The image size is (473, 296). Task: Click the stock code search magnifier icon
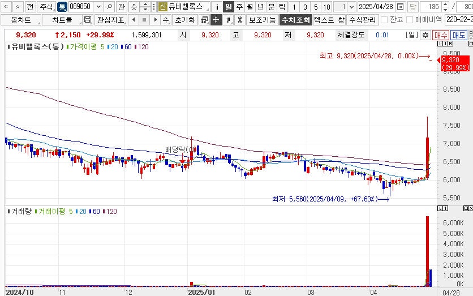(110, 7)
